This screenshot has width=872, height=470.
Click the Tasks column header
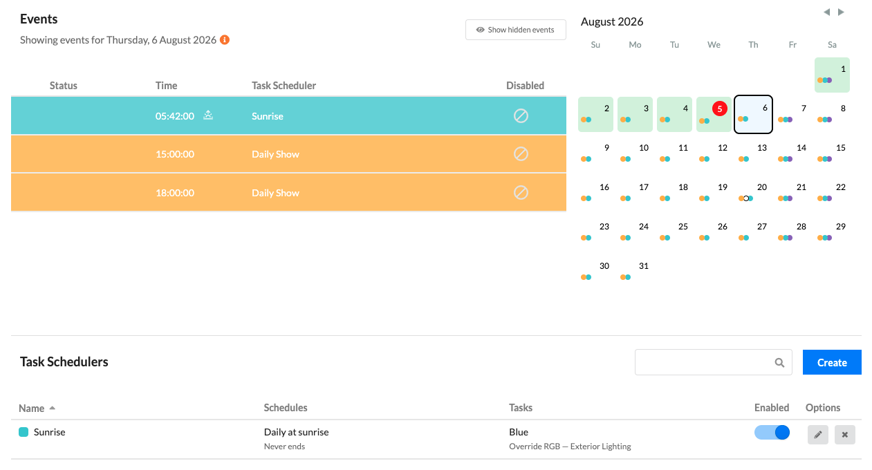coord(521,408)
